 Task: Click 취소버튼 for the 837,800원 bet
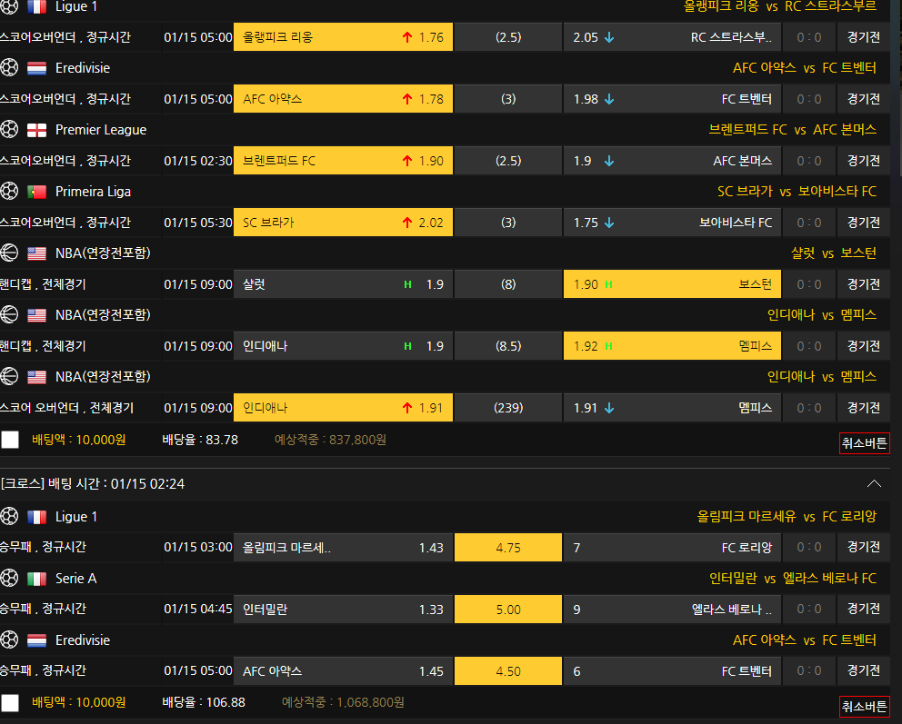pos(864,443)
